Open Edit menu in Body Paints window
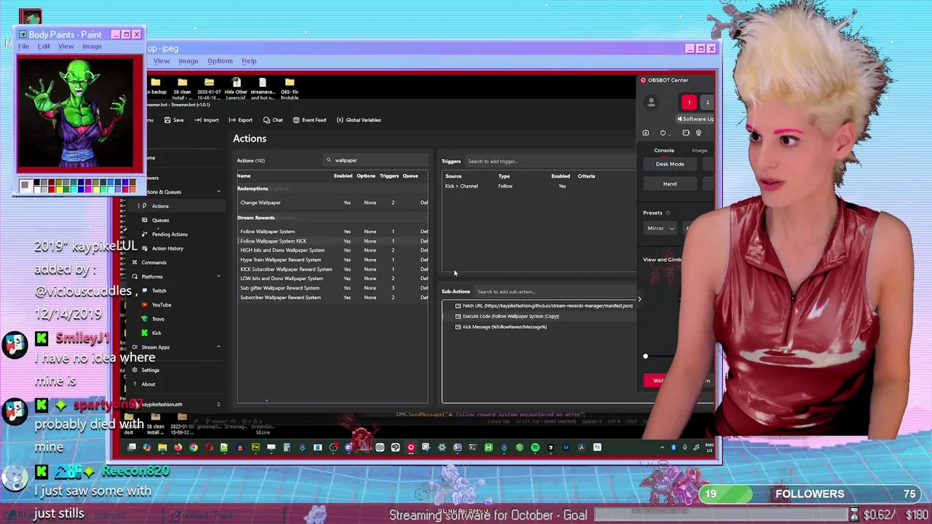The height and width of the screenshot is (524, 932). tap(44, 46)
